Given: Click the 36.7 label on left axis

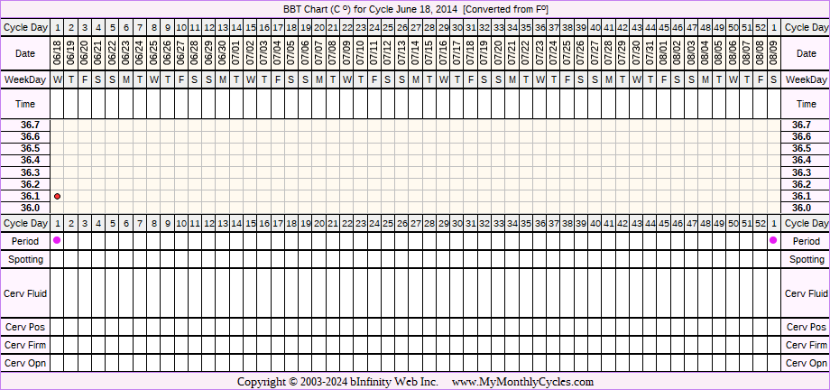Looking at the screenshot, I should click(30, 125).
